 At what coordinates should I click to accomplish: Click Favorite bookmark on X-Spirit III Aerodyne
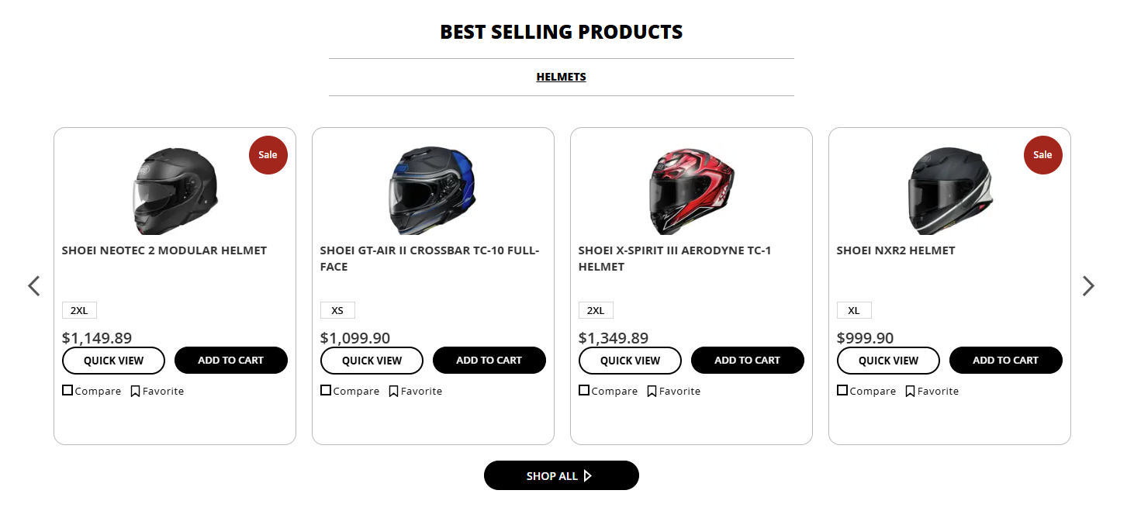click(652, 392)
